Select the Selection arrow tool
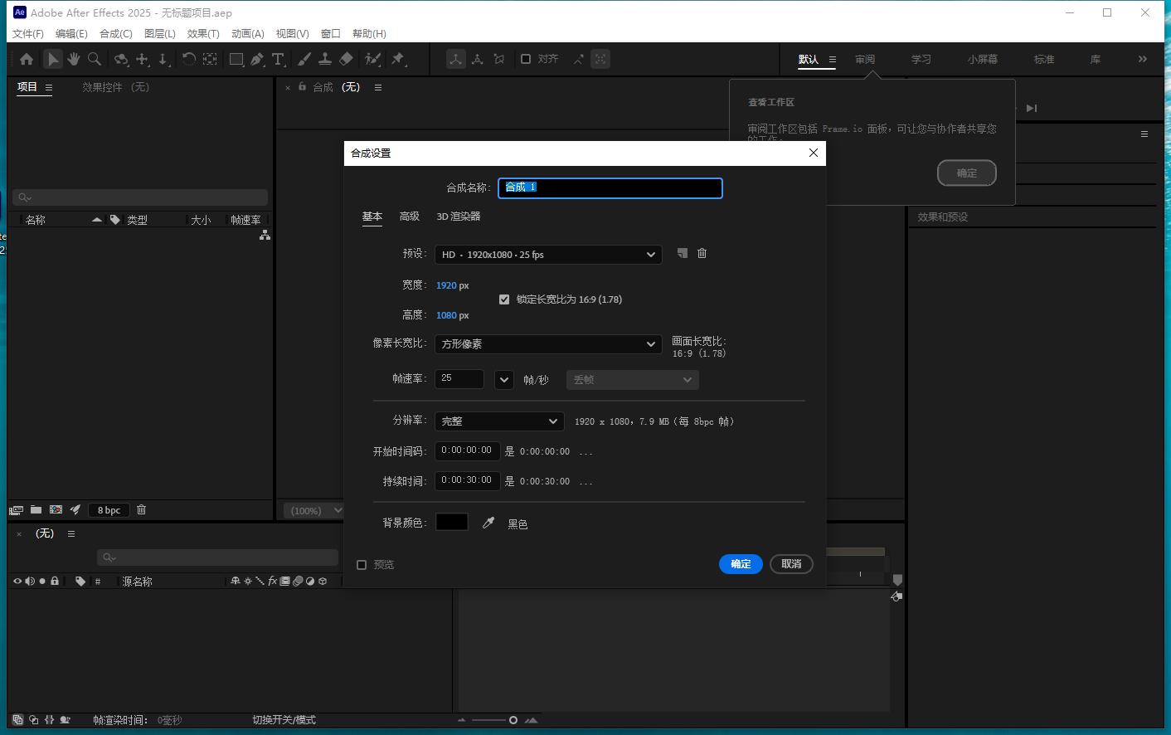 click(53, 59)
